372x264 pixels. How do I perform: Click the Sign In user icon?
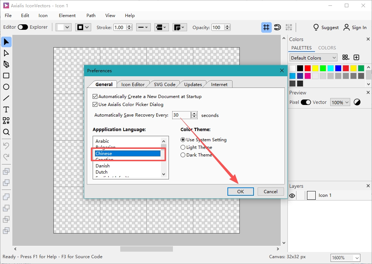coord(346,27)
